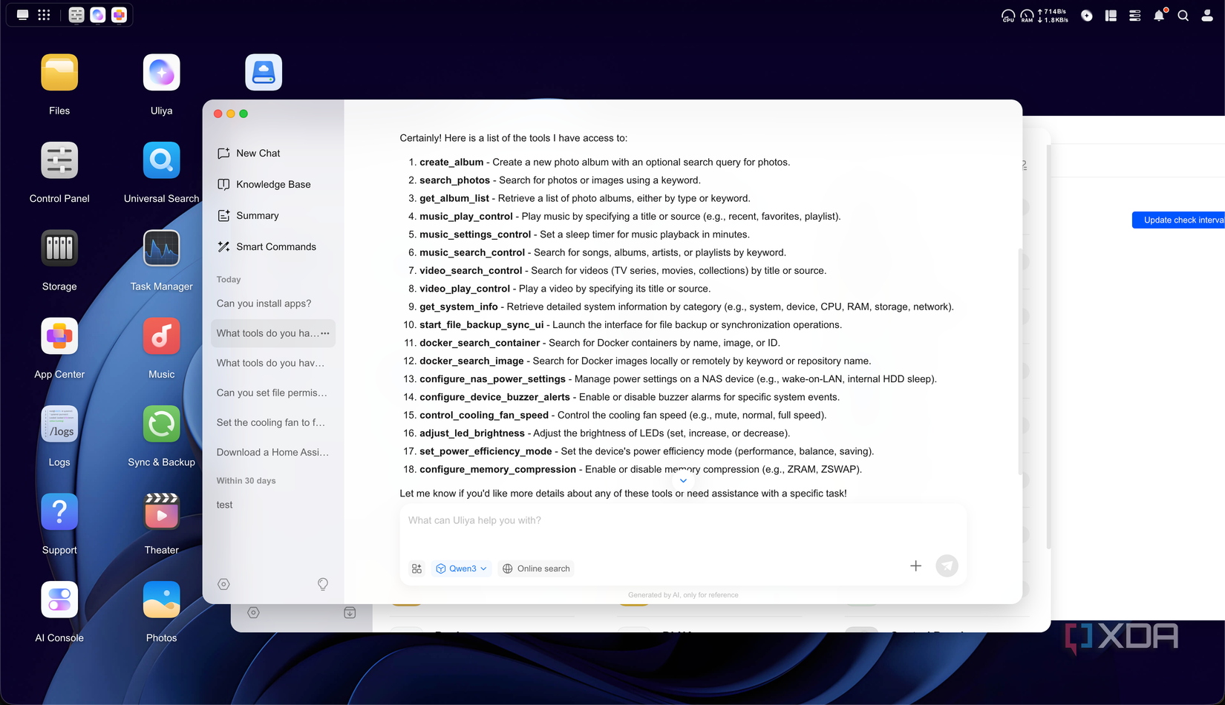Click the configure_memory_compression tool entry text
This screenshot has width=1225, height=705.
(x=641, y=469)
